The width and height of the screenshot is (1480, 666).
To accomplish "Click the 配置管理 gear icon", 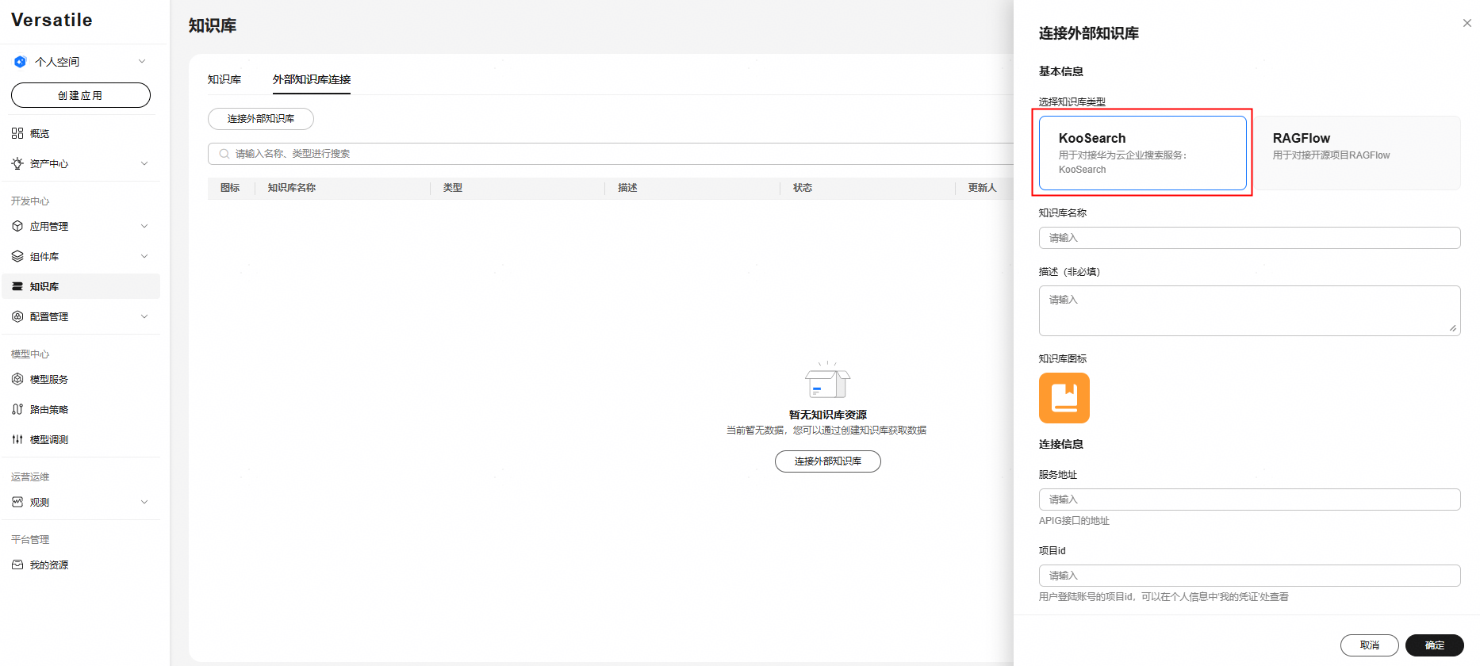I will tap(17, 316).
